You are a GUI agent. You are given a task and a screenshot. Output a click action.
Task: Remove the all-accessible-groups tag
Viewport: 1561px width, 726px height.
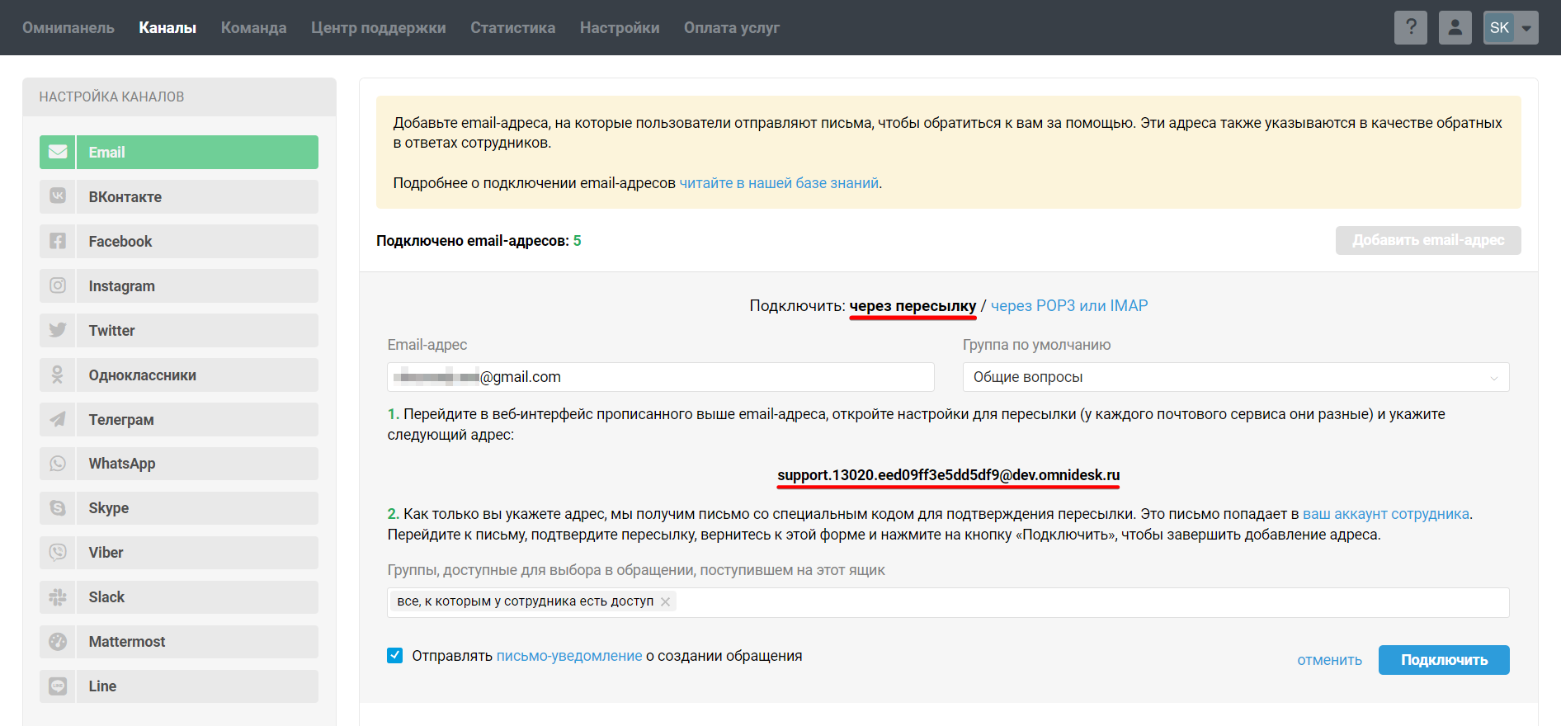pyautogui.click(x=665, y=601)
